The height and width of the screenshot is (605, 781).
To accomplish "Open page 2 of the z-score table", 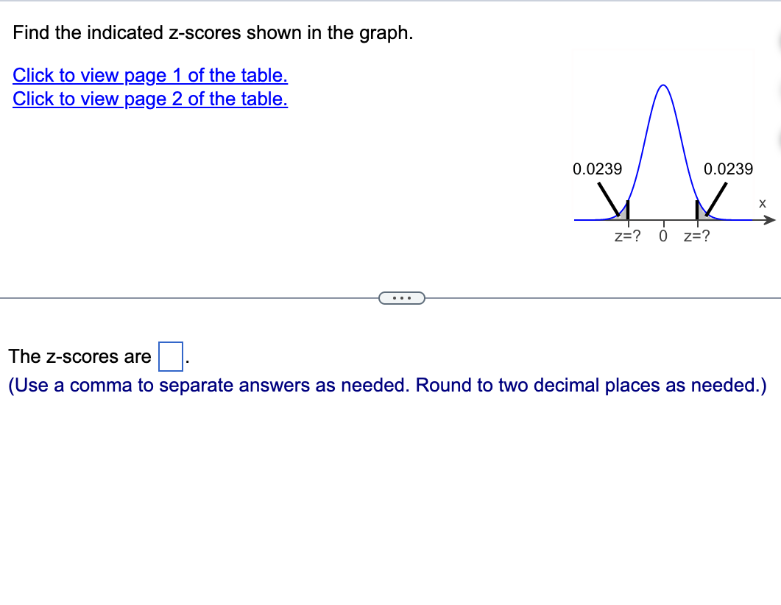I will [x=149, y=99].
